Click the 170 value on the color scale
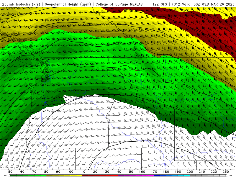Viewport: 236px width, 177px height. (x=154, y=172)
